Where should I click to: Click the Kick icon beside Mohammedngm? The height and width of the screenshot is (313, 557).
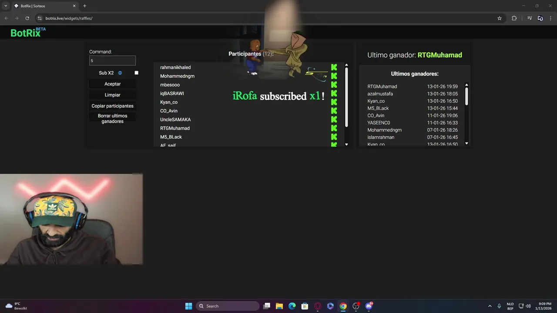[x=334, y=76]
